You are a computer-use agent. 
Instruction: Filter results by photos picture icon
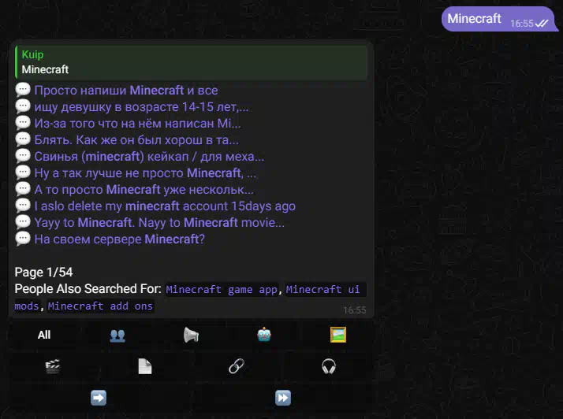[x=337, y=335]
